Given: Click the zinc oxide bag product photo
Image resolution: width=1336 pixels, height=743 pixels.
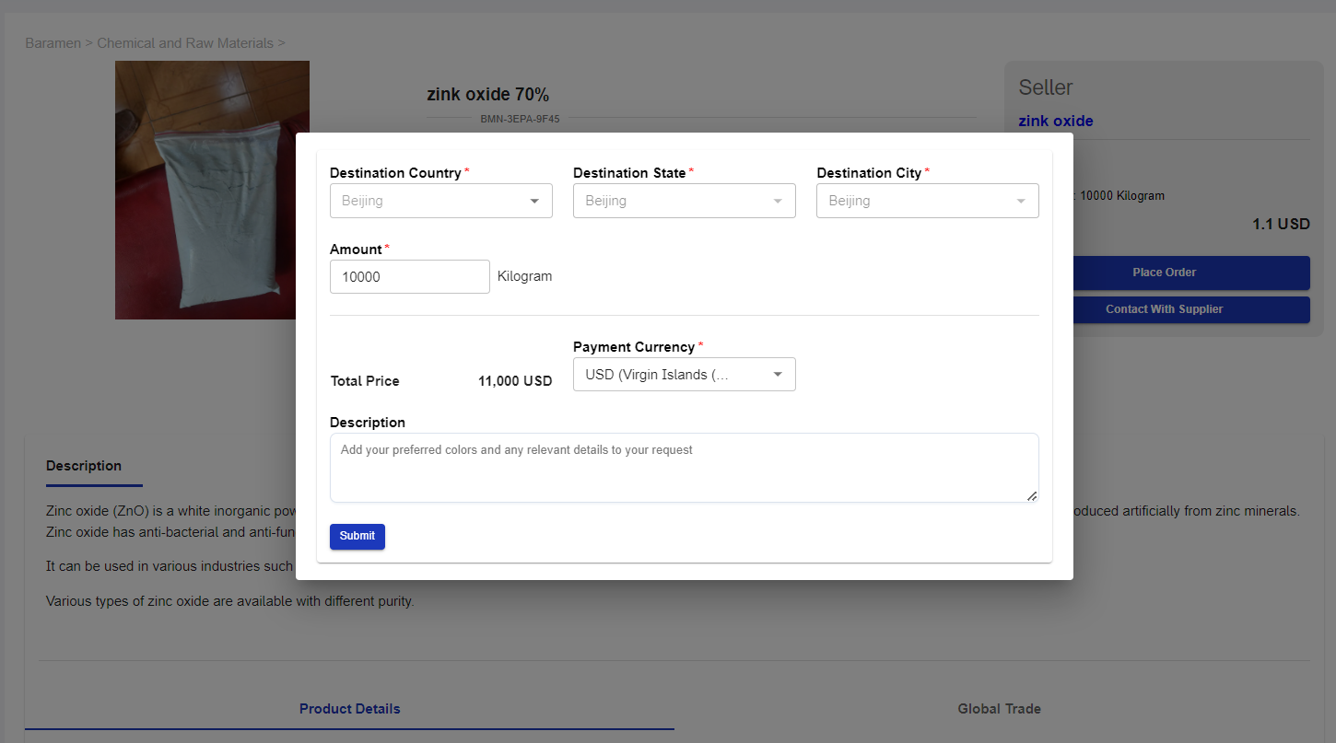Looking at the screenshot, I should click(212, 190).
